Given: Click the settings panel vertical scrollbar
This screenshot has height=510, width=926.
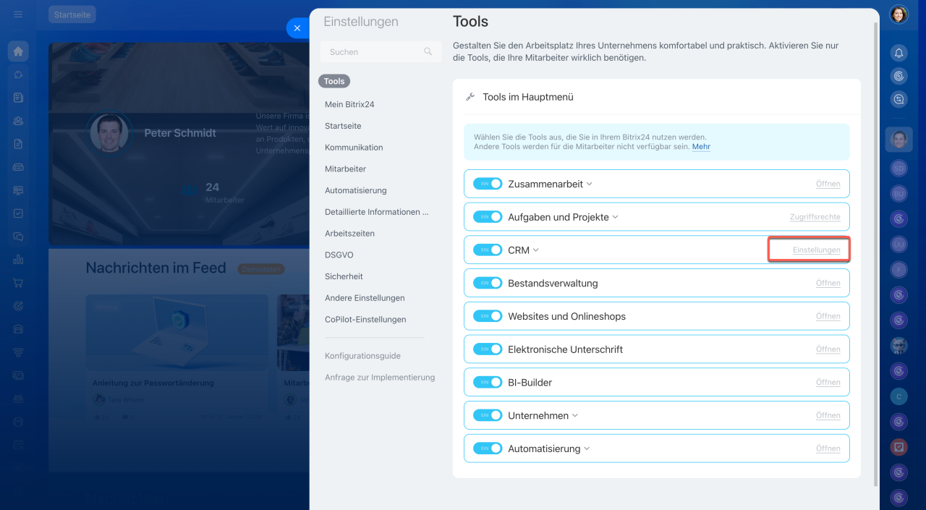Looking at the screenshot, I should 876,253.
